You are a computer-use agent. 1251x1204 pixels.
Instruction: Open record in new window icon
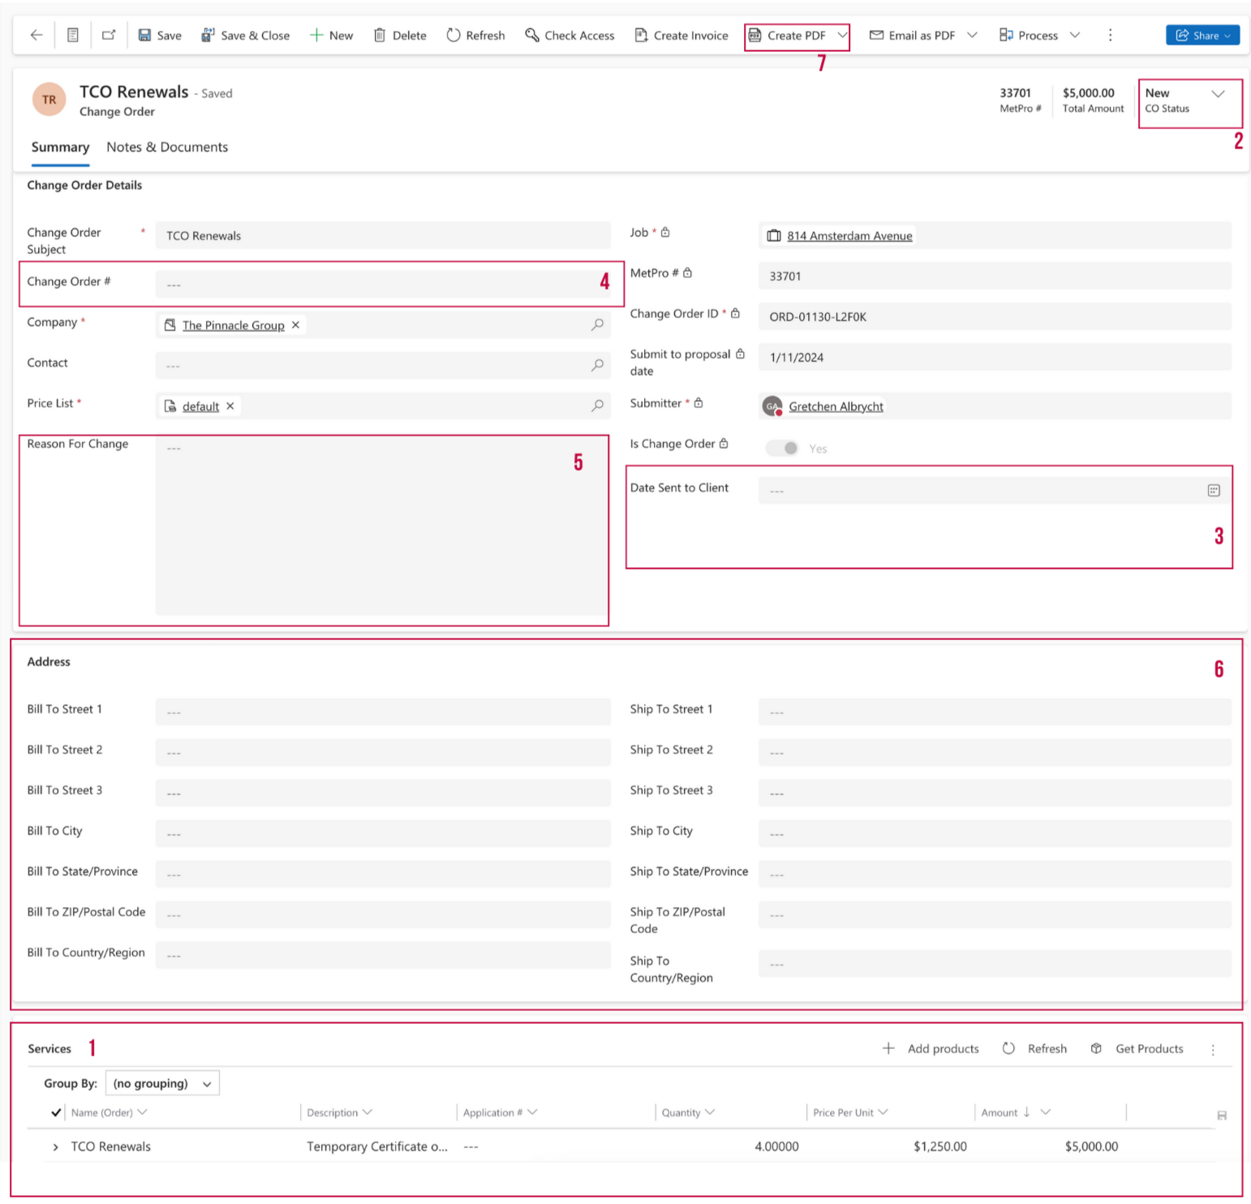point(109,35)
